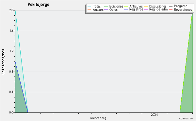Select the Total legend entry
This screenshot has width=196, height=121.
[94, 6]
